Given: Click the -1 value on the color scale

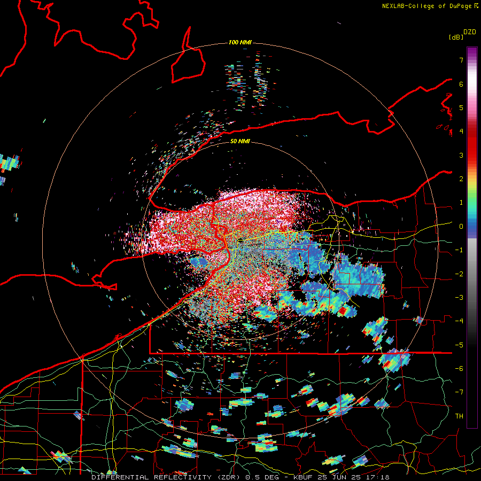Looking at the screenshot, I should (x=459, y=250).
